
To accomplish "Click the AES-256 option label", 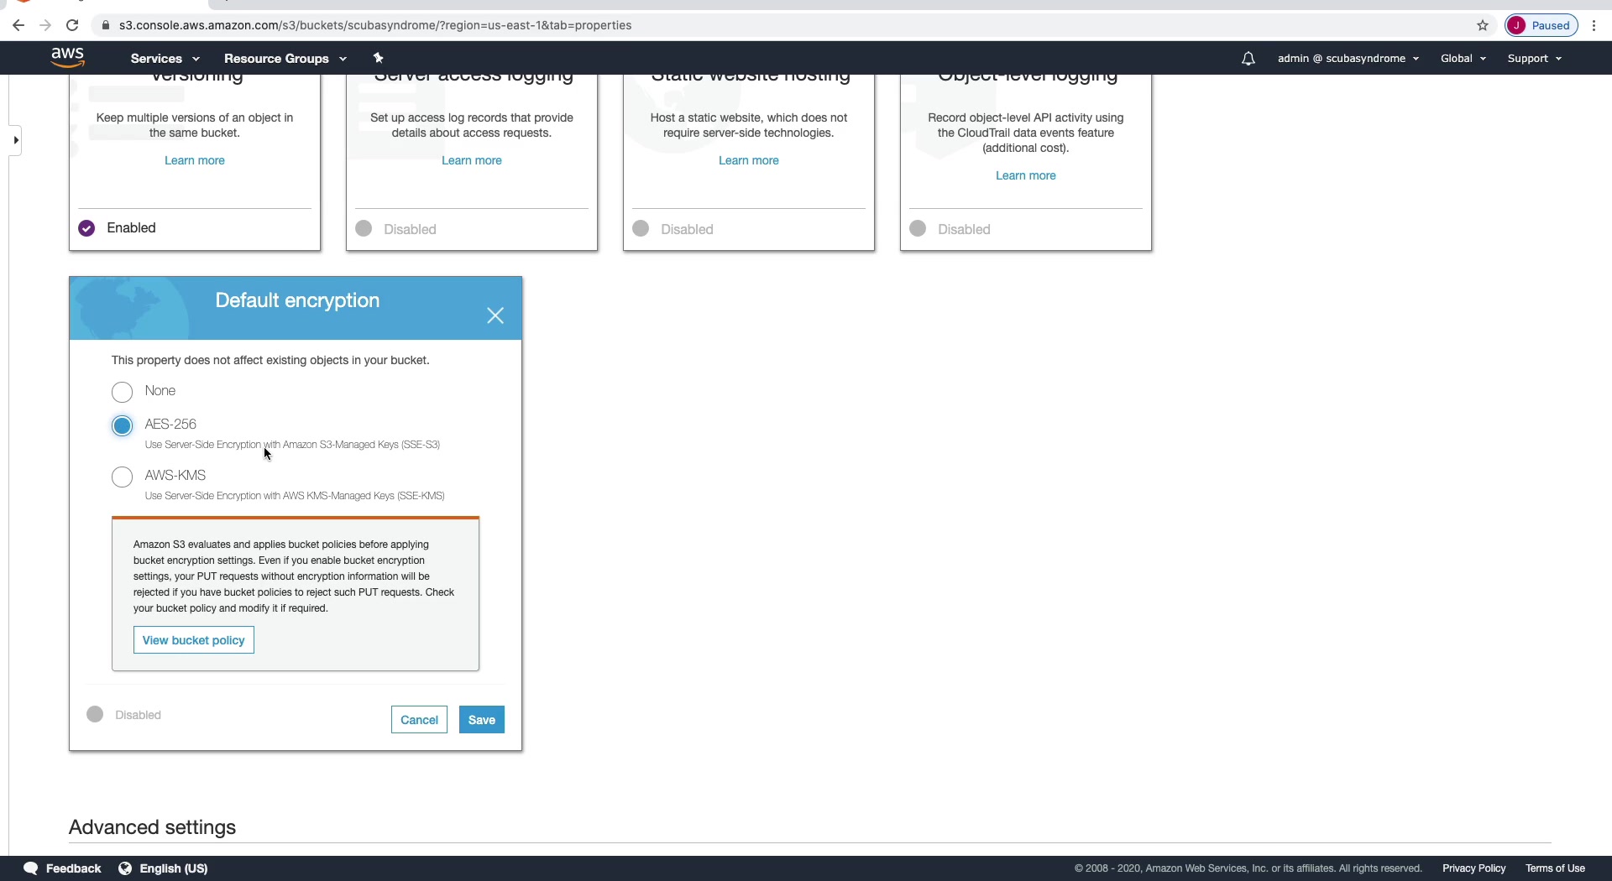I will (170, 425).
